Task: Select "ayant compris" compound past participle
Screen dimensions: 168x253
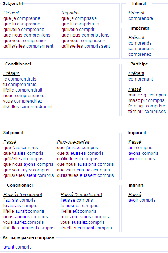Action: [17, 247]
